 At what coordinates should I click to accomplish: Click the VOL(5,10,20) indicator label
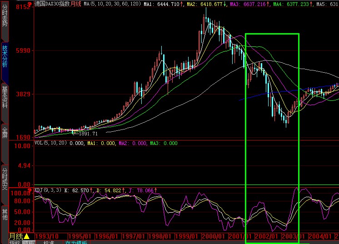50,143
